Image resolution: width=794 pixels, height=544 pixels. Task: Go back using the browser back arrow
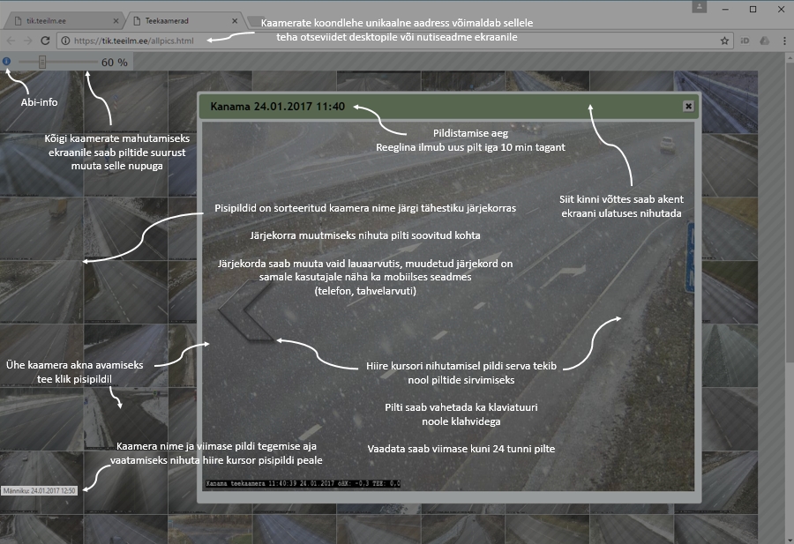tap(11, 41)
